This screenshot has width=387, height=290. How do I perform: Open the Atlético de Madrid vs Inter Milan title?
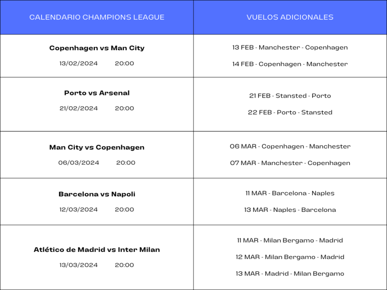[97, 250]
